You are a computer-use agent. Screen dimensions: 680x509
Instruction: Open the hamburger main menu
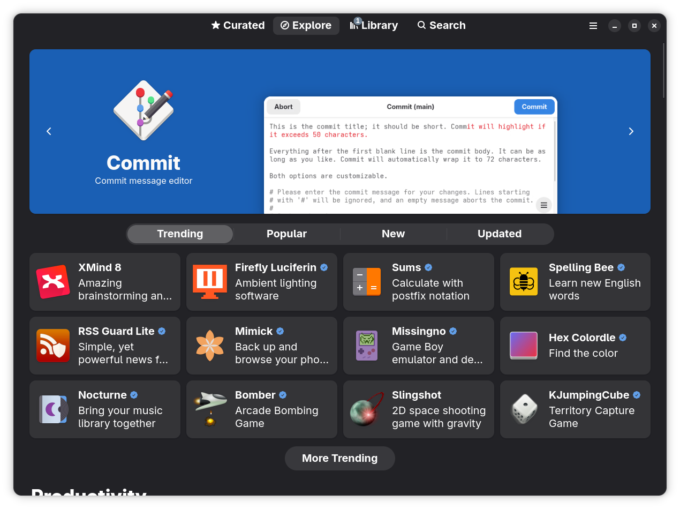593,26
